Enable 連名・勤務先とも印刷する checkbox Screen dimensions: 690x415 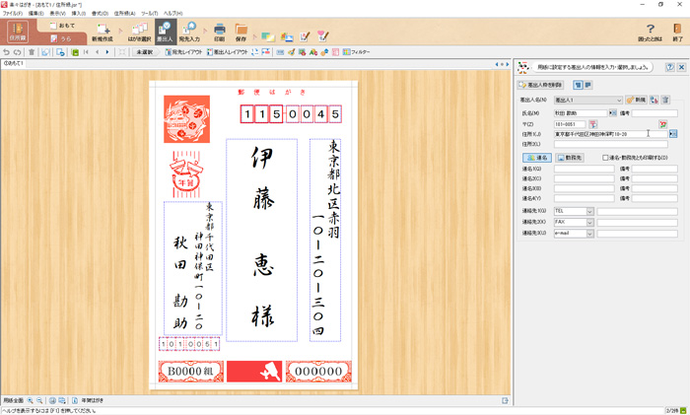pyautogui.click(x=606, y=157)
